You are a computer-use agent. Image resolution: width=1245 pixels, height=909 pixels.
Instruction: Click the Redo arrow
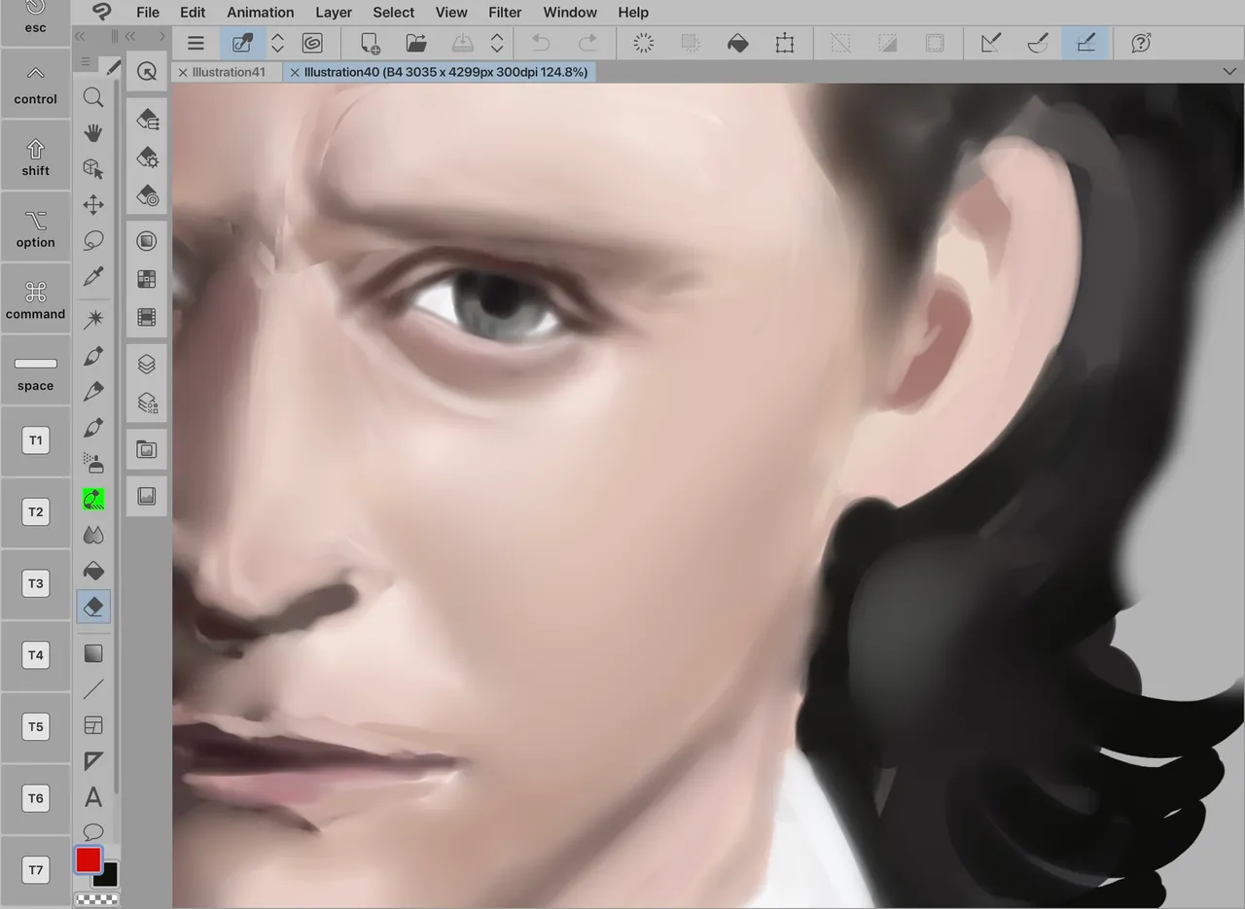coord(587,43)
